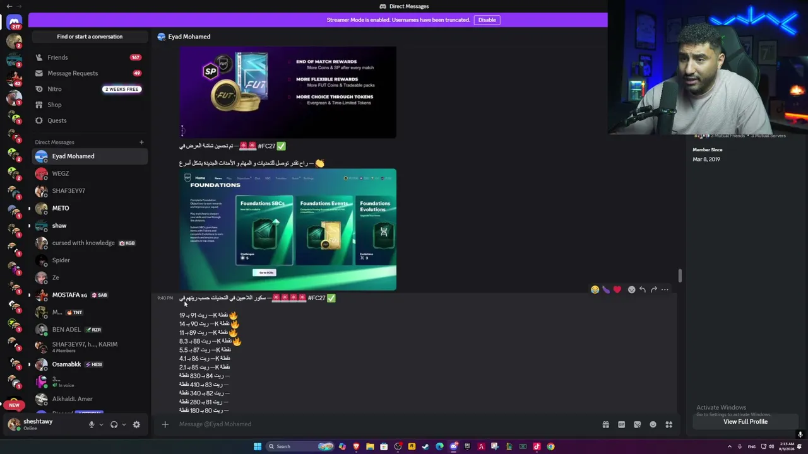This screenshot has width=808, height=454.
Task: Expand microphone input options chevron
Action: pos(101,424)
